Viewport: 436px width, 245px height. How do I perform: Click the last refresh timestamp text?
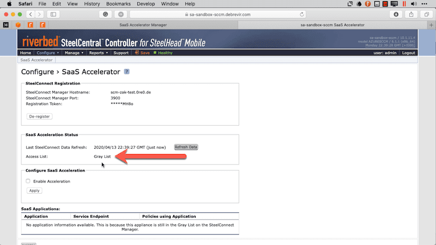130,148
